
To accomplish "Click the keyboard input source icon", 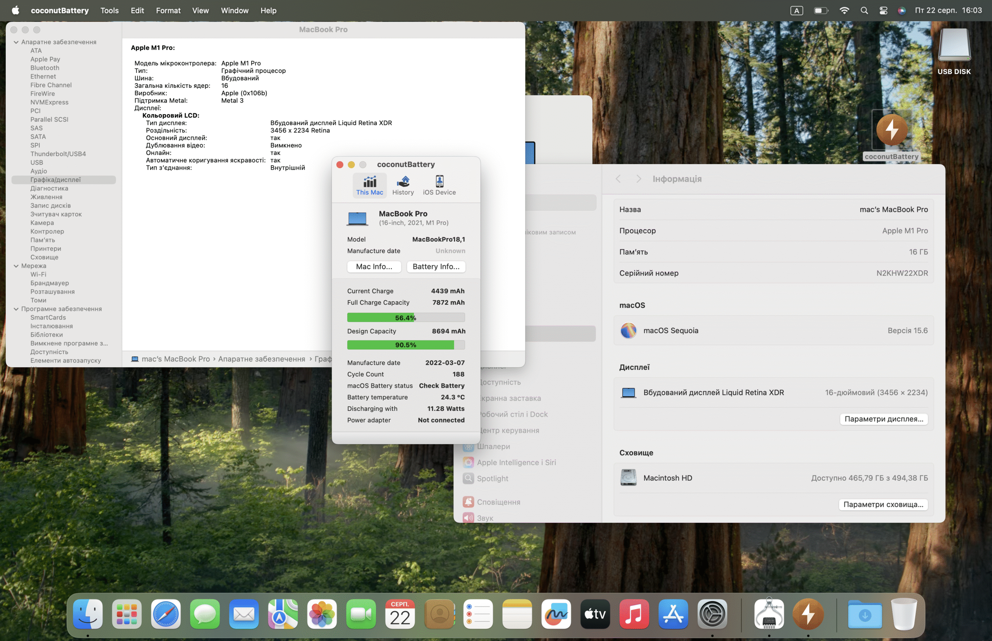I will (796, 10).
